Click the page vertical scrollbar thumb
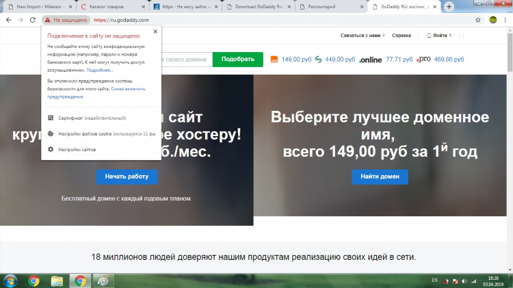Screen dimensions: 513x288 click(510, 53)
